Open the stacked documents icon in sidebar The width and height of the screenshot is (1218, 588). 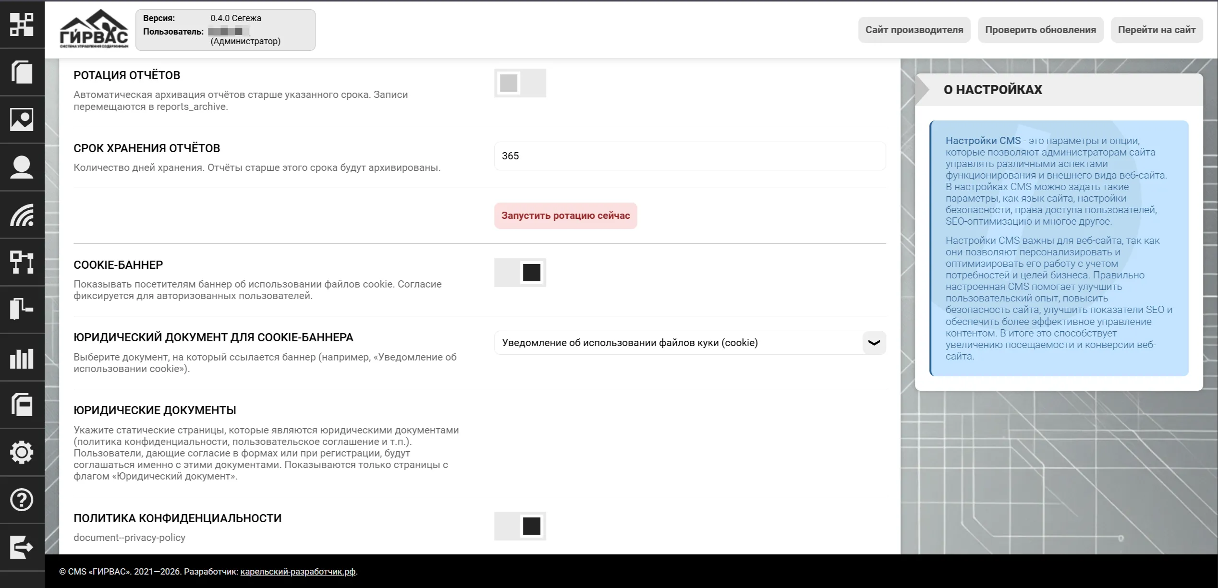point(22,405)
